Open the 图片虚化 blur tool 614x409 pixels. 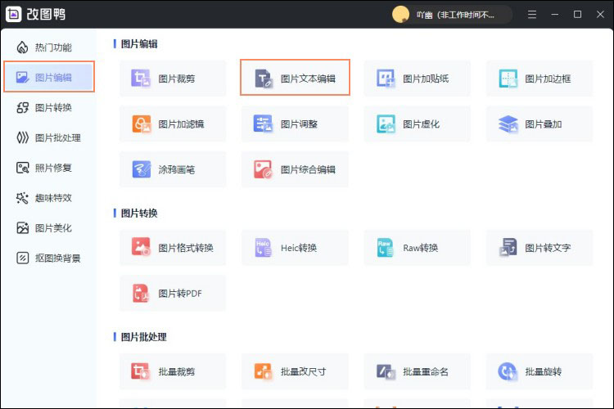click(x=418, y=124)
